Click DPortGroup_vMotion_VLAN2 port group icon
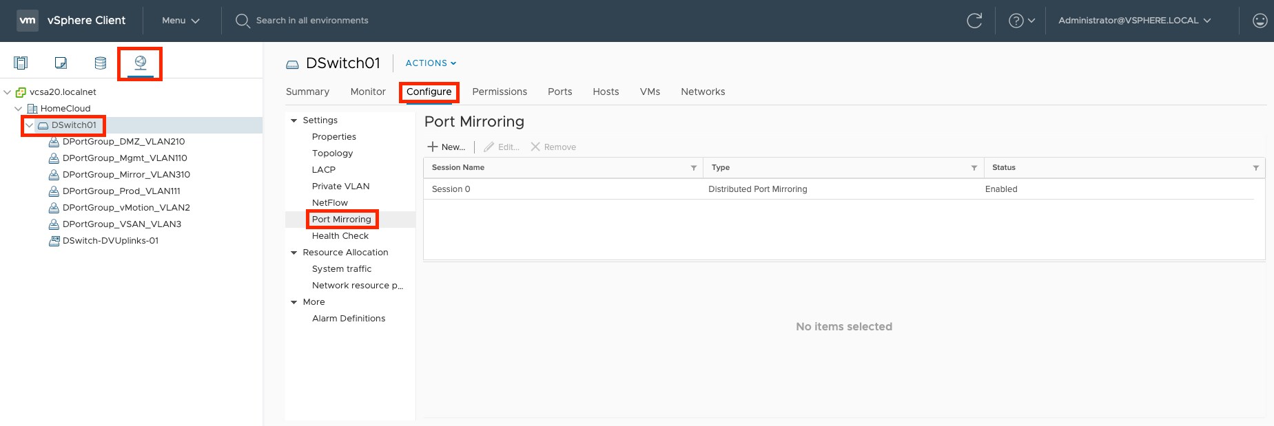Image resolution: width=1274 pixels, height=426 pixels. click(x=54, y=208)
